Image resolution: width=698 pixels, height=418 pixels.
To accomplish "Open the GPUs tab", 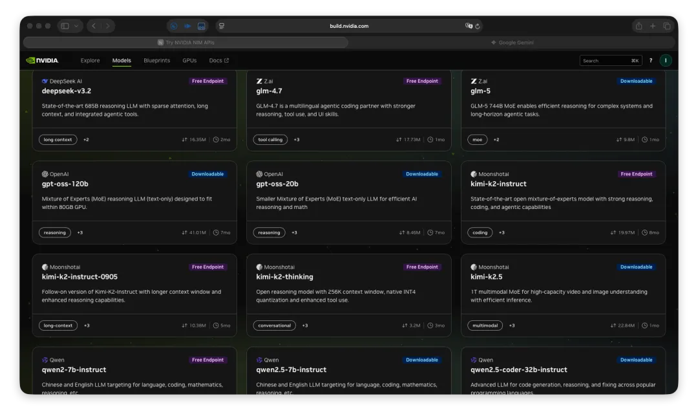I will 189,61.
